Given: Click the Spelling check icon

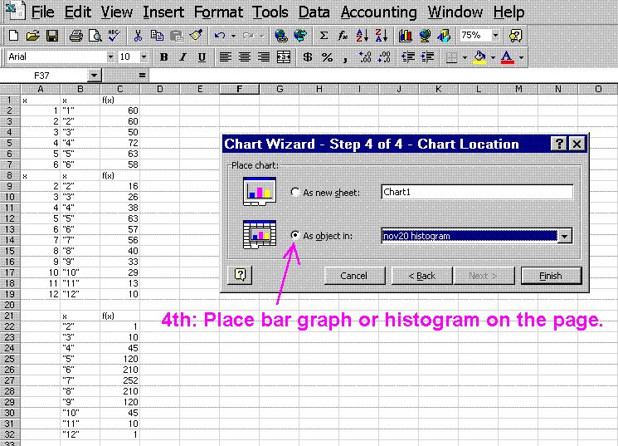Looking at the screenshot, I should click(113, 36).
